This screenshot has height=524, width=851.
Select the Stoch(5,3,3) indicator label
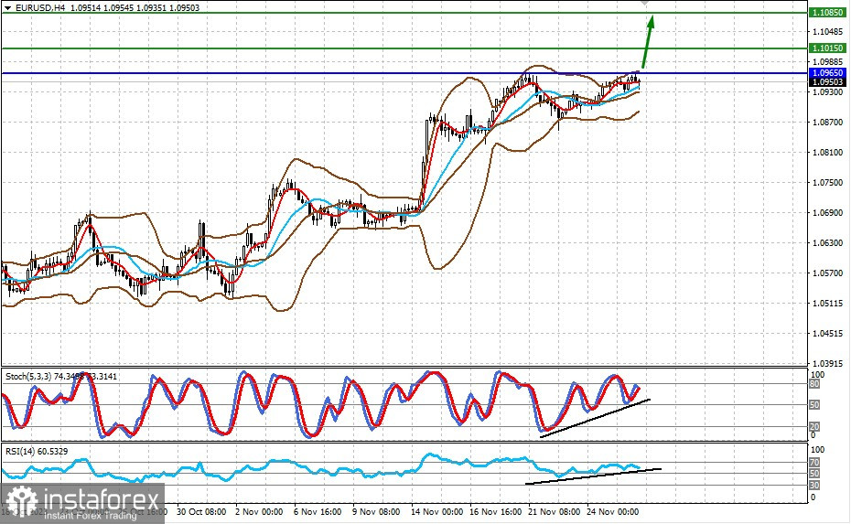click(28, 377)
